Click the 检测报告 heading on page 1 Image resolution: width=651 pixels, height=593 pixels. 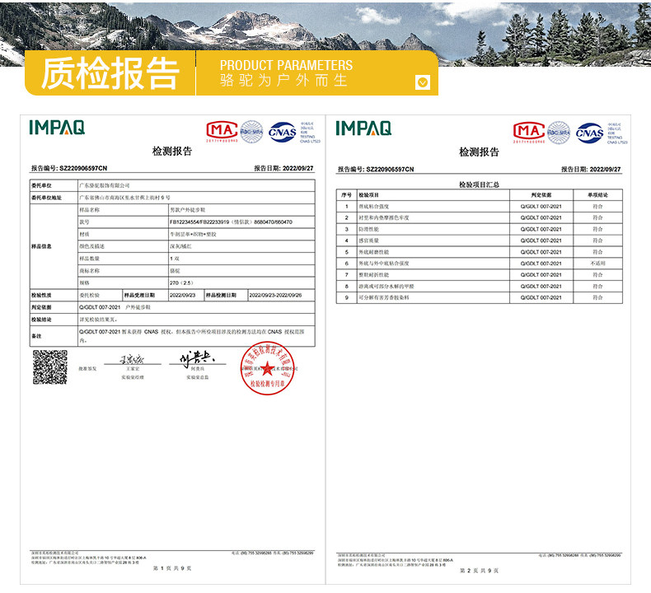tap(172, 151)
